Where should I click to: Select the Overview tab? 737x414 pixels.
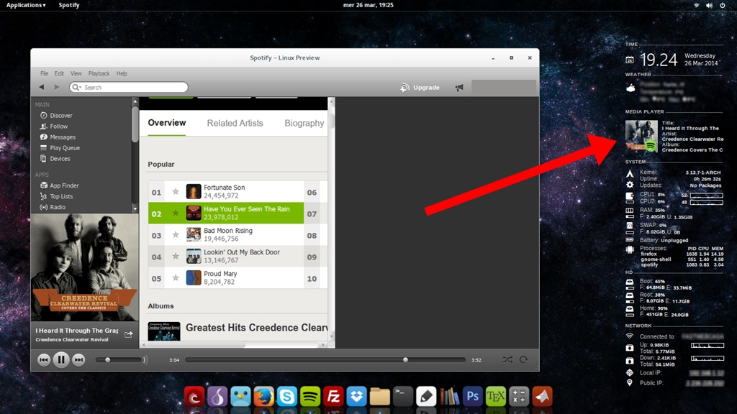click(167, 122)
